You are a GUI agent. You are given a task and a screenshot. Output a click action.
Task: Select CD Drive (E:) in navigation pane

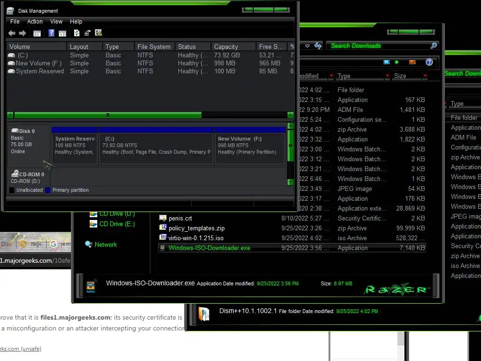(x=117, y=224)
